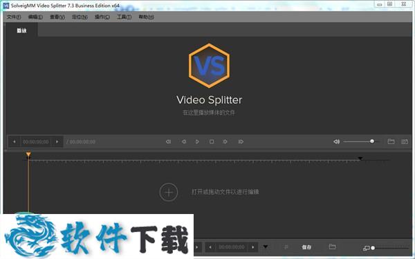Click the round plus icon to add a file

pos(169,193)
